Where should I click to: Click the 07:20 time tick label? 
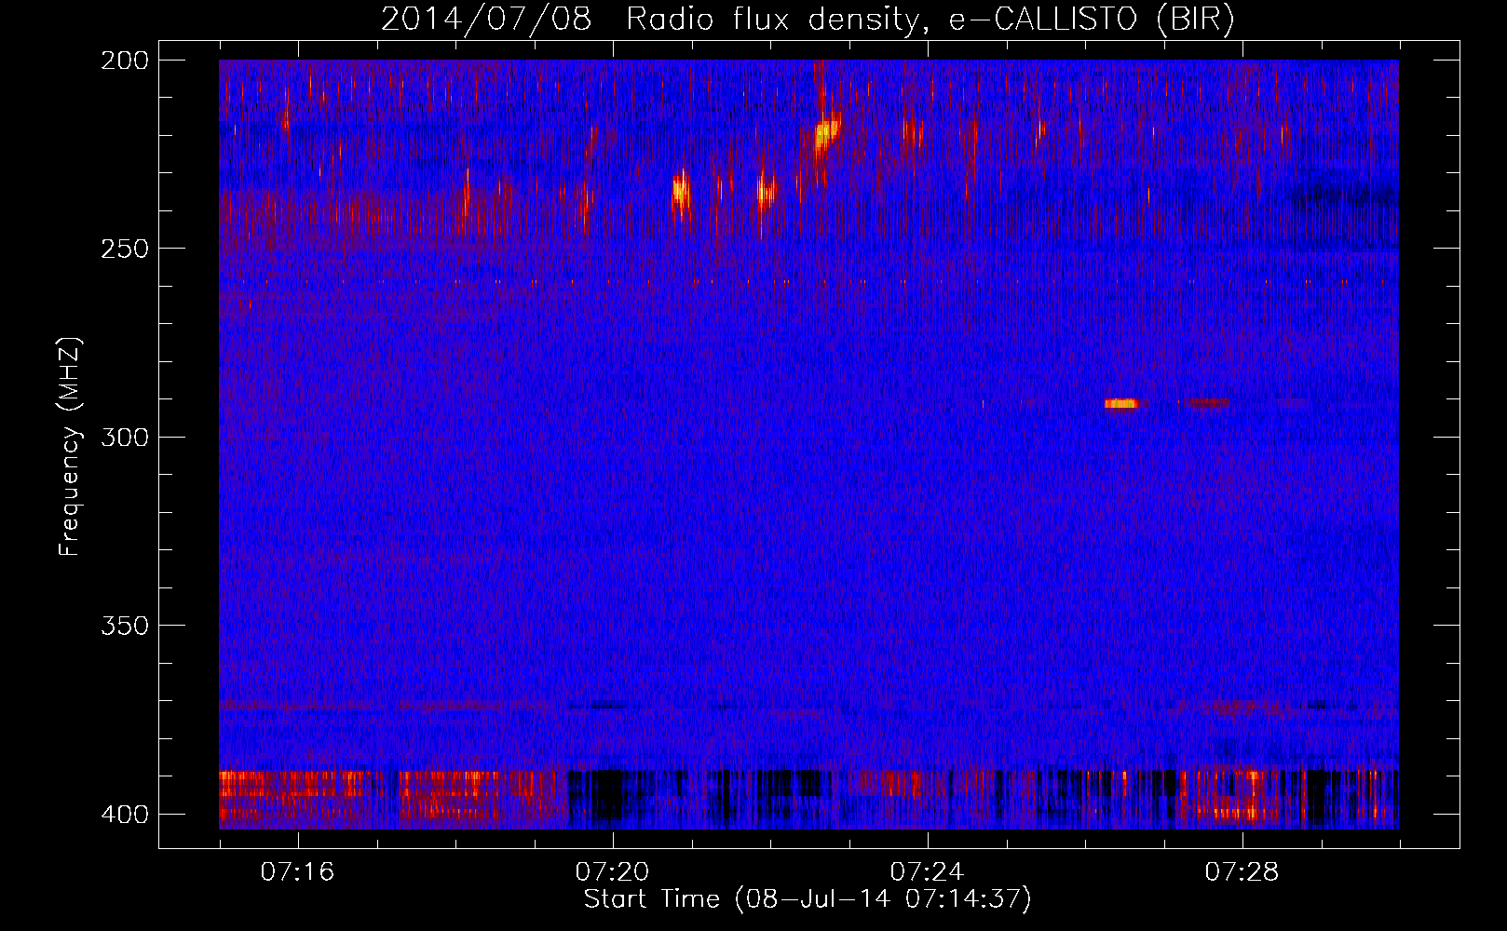click(612, 872)
